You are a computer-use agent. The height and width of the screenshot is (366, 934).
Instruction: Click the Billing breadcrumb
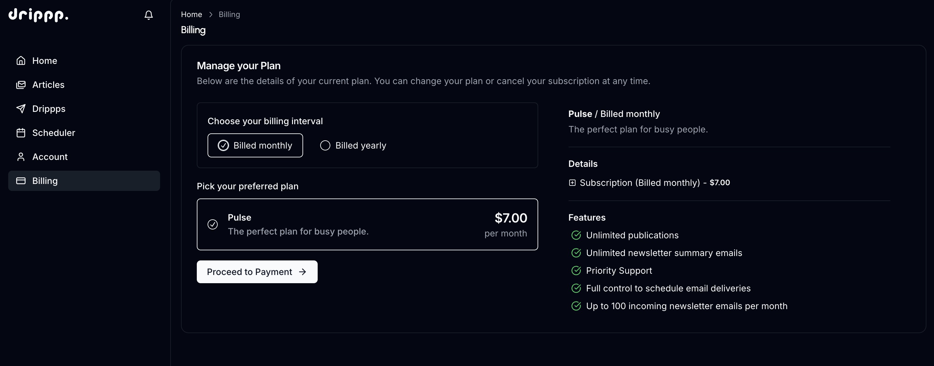click(x=229, y=15)
